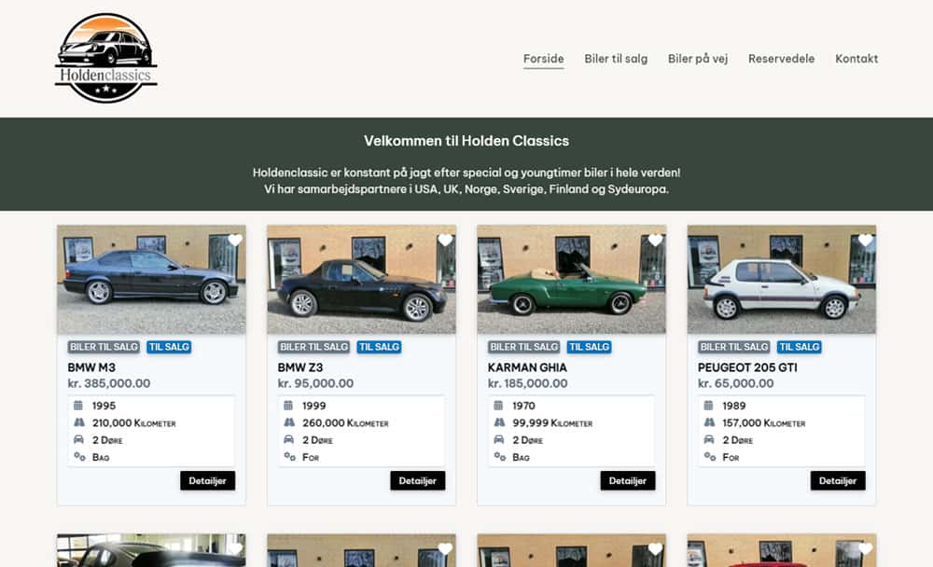
Task: Favorite the Karman Ghia listing heart
Action: (x=655, y=240)
